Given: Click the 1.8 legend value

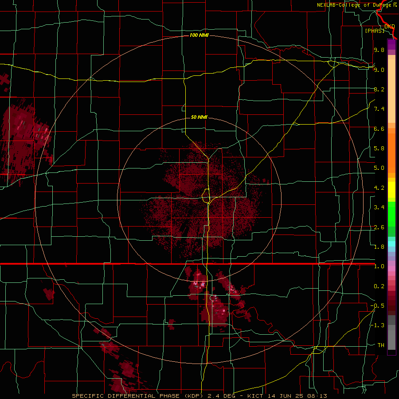Looking at the screenshot, I should point(379,247).
